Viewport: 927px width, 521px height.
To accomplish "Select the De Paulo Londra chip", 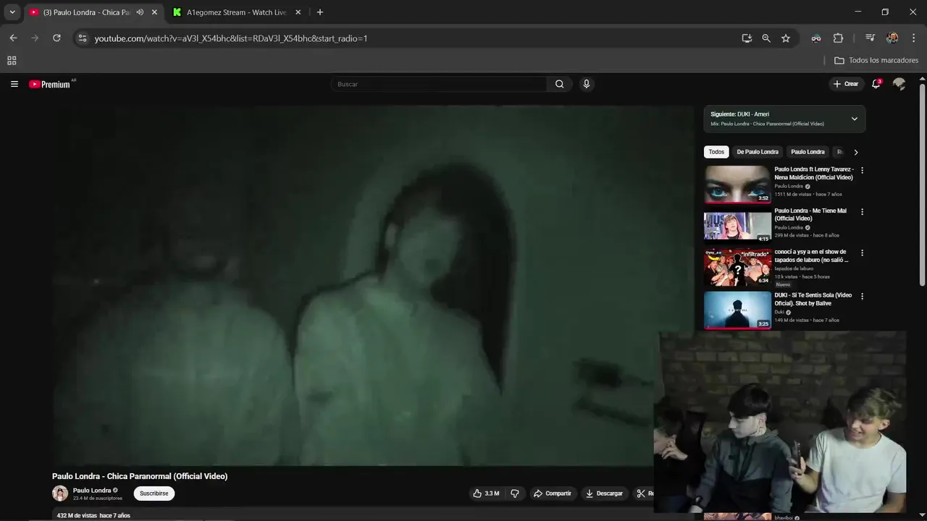I will point(758,152).
